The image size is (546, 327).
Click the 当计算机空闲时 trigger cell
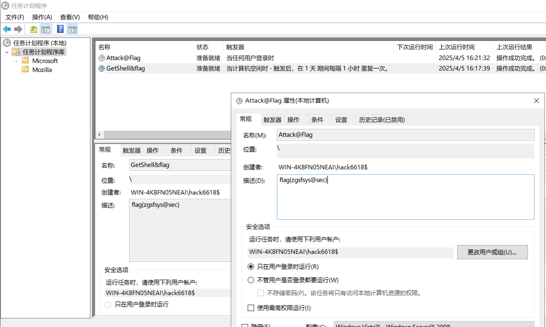click(x=307, y=68)
